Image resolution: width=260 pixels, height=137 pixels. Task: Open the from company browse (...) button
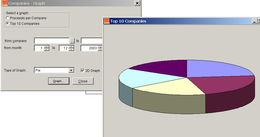click(72, 41)
